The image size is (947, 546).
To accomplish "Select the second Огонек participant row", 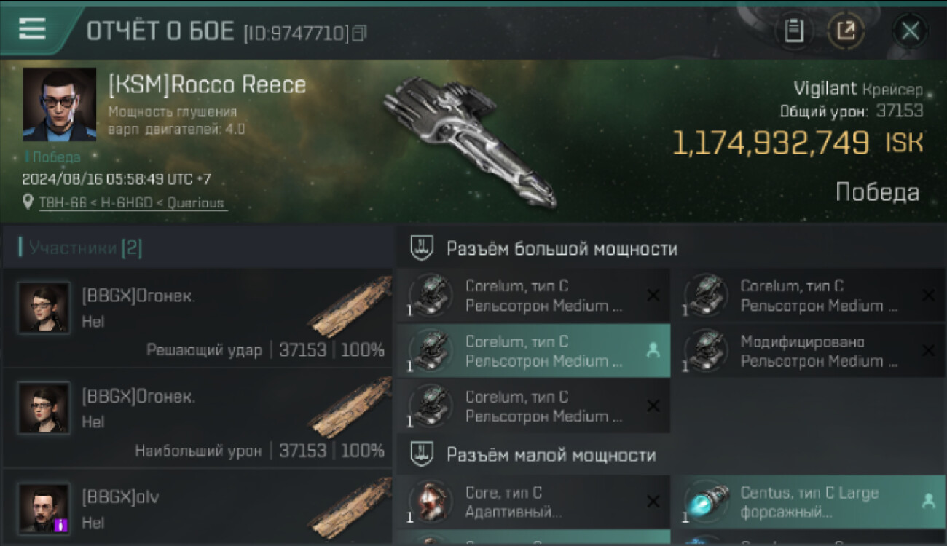I will pos(198,419).
